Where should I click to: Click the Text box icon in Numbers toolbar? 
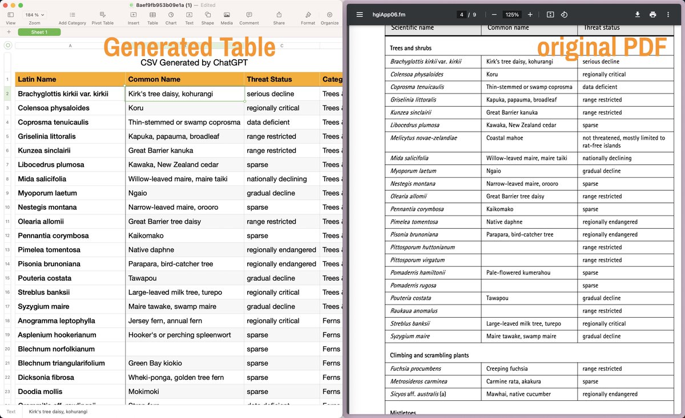click(x=189, y=15)
